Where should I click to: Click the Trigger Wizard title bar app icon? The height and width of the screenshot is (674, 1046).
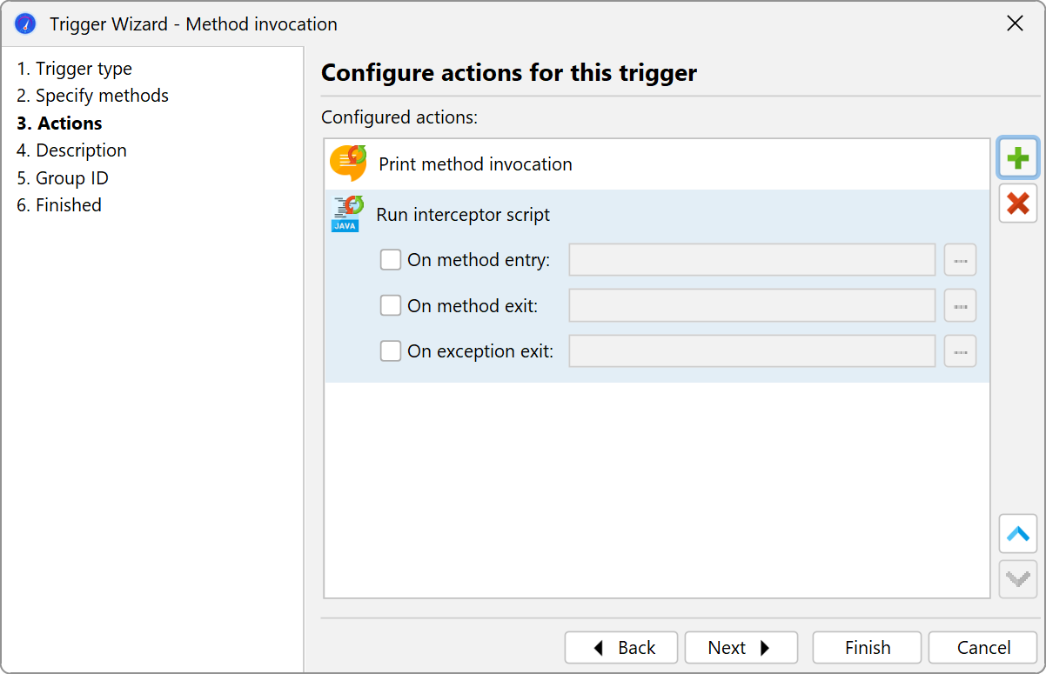tap(26, 24)
